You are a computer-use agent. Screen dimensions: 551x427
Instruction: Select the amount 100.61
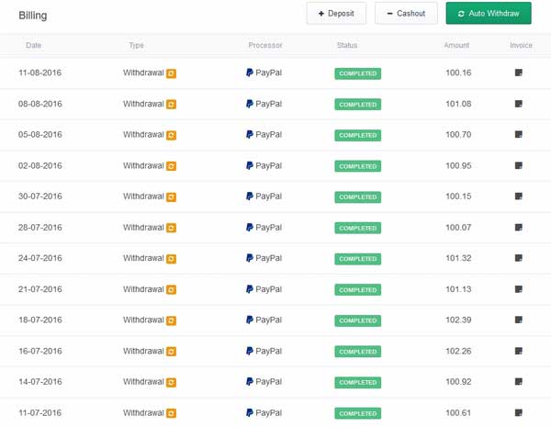tap(458, 412)
